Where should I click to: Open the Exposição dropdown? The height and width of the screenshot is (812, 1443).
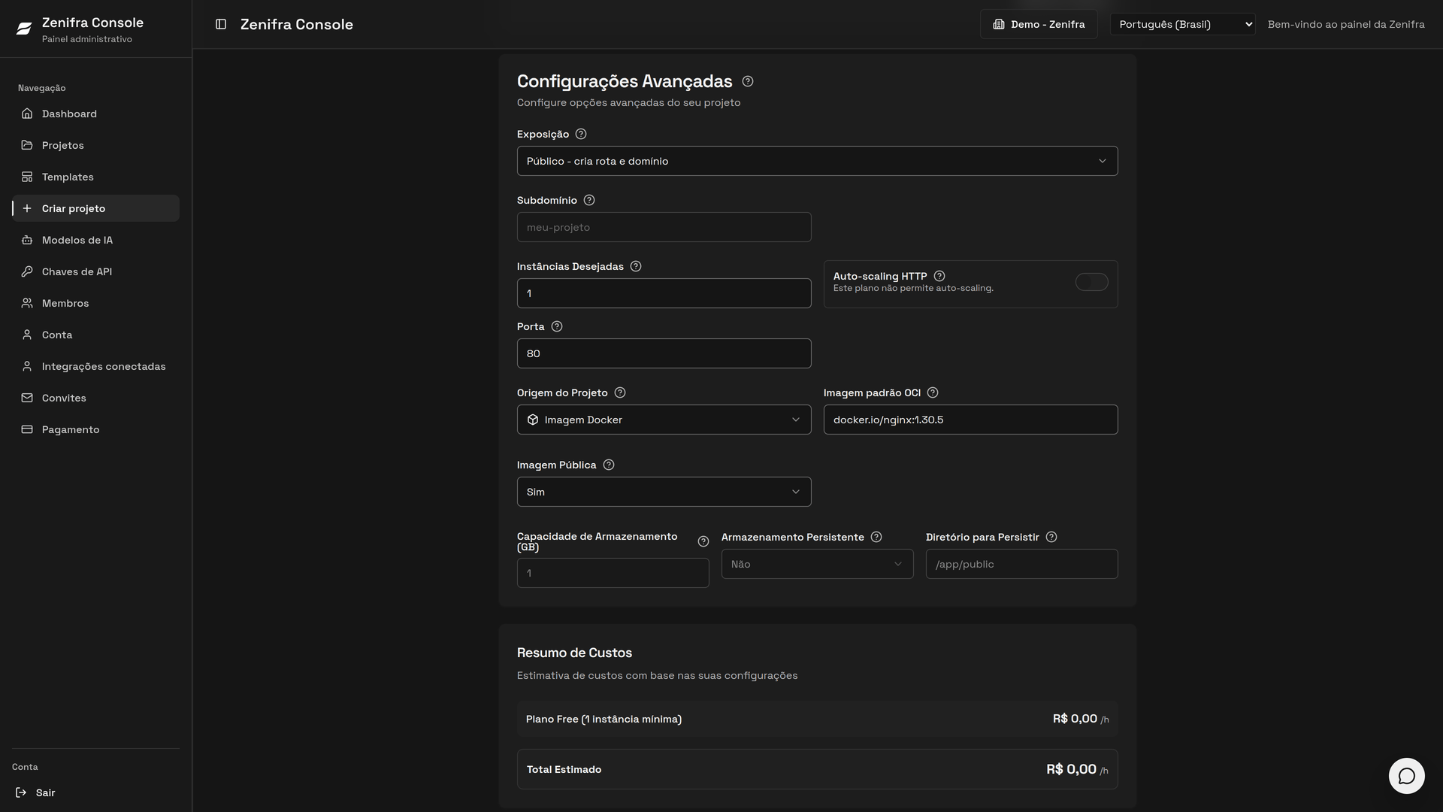(x=818, y=161)
